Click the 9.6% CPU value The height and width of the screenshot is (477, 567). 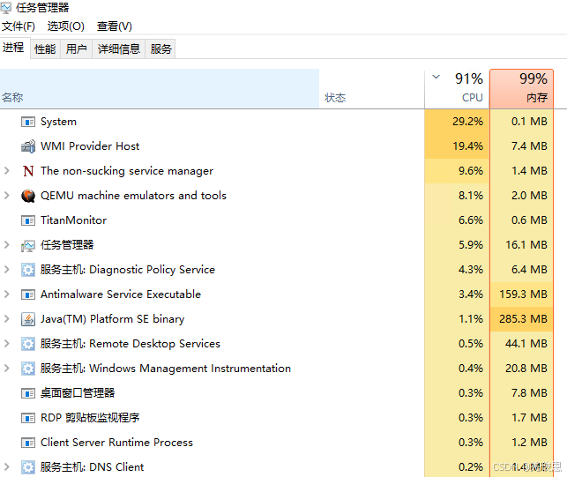click(471, 171)
